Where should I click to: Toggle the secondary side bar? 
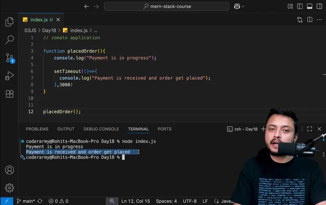(x=319, y=6)
